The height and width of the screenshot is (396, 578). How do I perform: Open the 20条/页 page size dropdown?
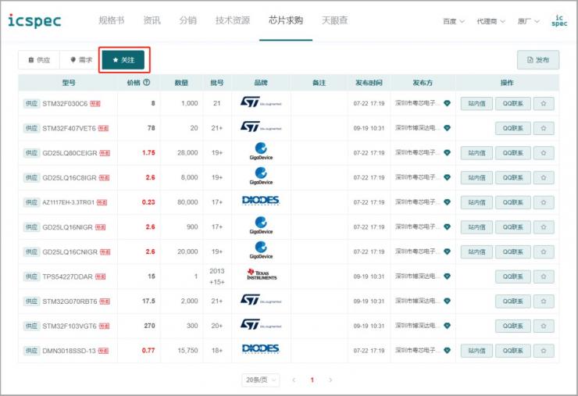tap(260, 380)
